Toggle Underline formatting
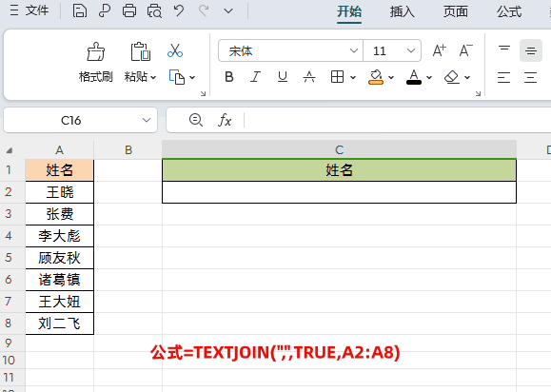The image size is (551, 392). [x=283, y=76]
